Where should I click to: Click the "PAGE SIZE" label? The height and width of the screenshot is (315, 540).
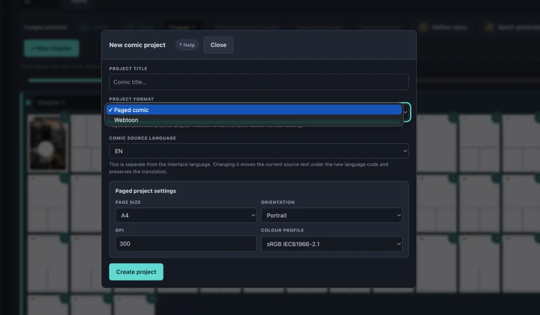[x=128, y=202]
